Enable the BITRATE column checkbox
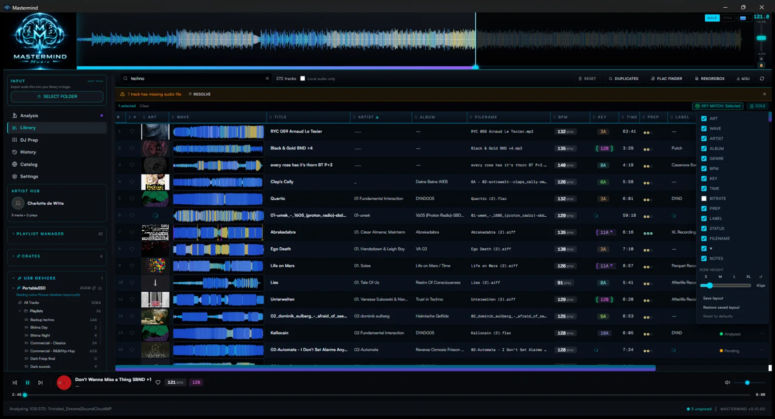Screen dimensions: 775x419 (704, 198)
